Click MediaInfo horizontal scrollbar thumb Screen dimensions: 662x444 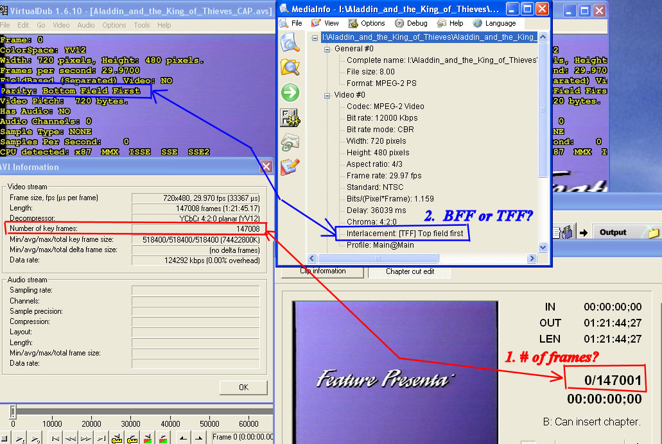pyautogui.click(x=378, y=259)
